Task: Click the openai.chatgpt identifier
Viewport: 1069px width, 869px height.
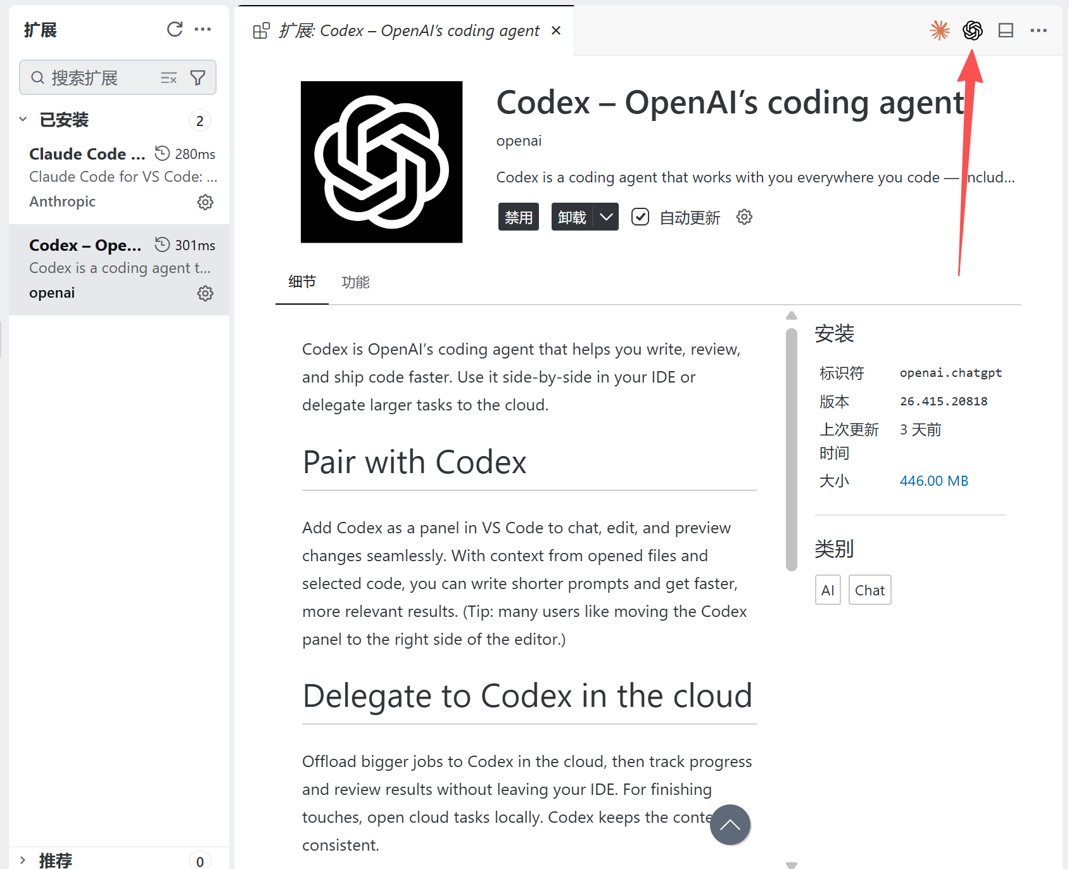Action: tap(951, 372)
